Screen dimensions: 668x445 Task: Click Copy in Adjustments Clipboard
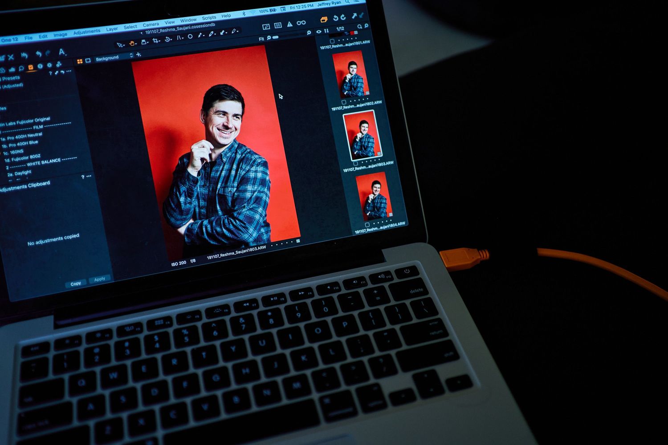[x=76, y=283]
